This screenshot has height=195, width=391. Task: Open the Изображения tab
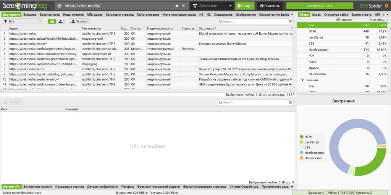pos(246,15)
